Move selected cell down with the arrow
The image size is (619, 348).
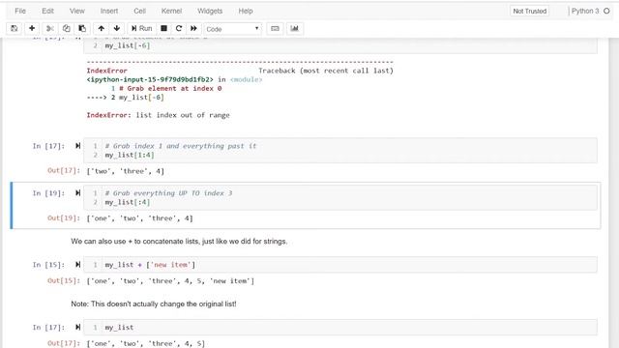(117, 28)
